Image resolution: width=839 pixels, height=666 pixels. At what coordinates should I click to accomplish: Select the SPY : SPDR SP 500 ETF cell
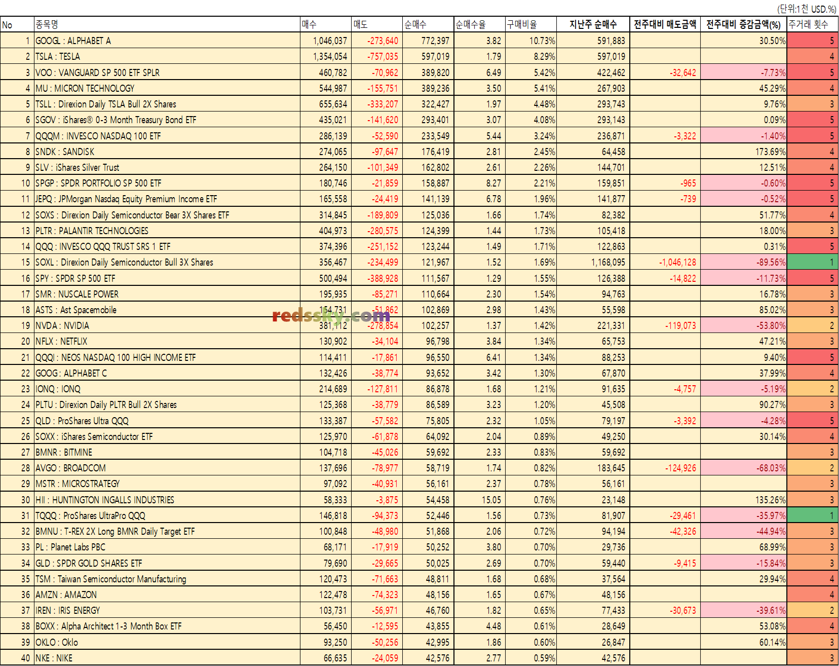point(167,278)
